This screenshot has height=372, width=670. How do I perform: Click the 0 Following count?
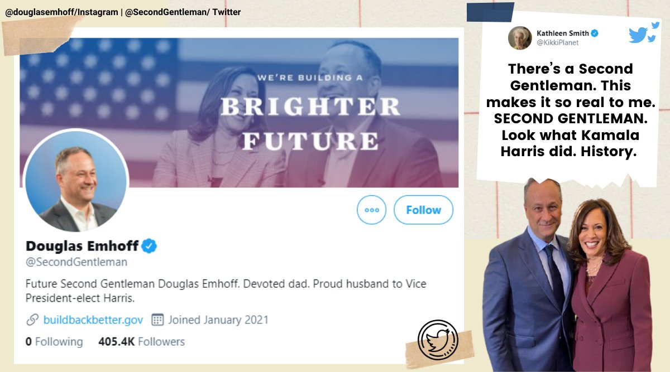click(x=53, y=341)
